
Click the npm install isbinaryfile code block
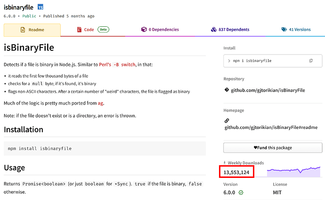[x=105, y=148]
